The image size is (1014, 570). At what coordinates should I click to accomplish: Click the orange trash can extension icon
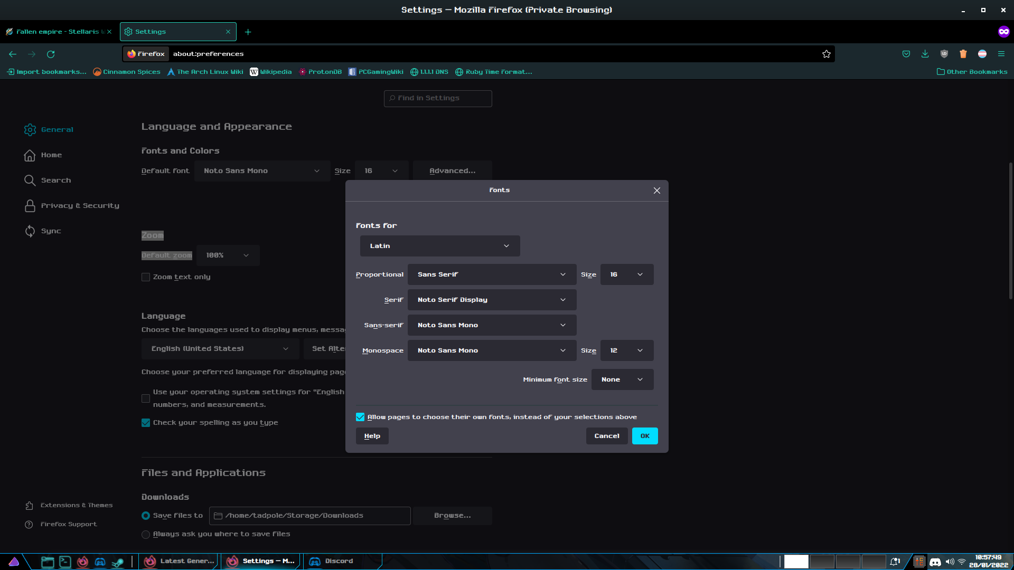pos(963,54)
